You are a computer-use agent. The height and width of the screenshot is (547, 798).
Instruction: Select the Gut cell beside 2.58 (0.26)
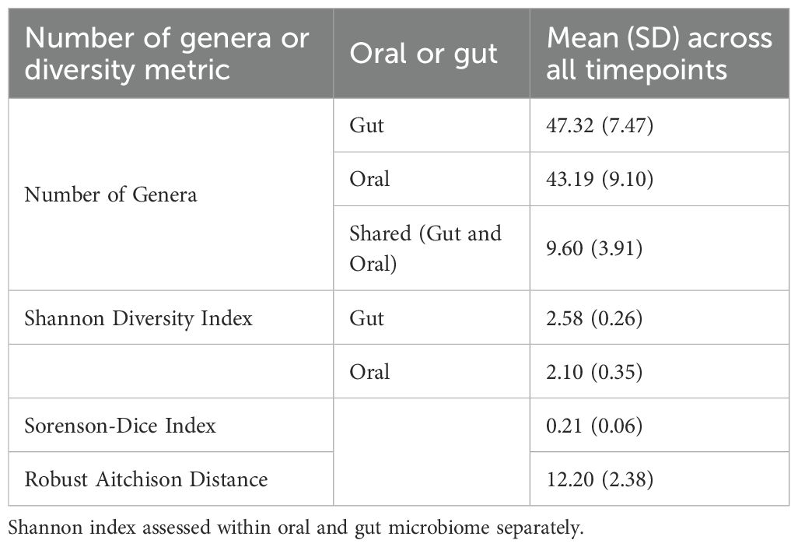click(x=366, y=317)
